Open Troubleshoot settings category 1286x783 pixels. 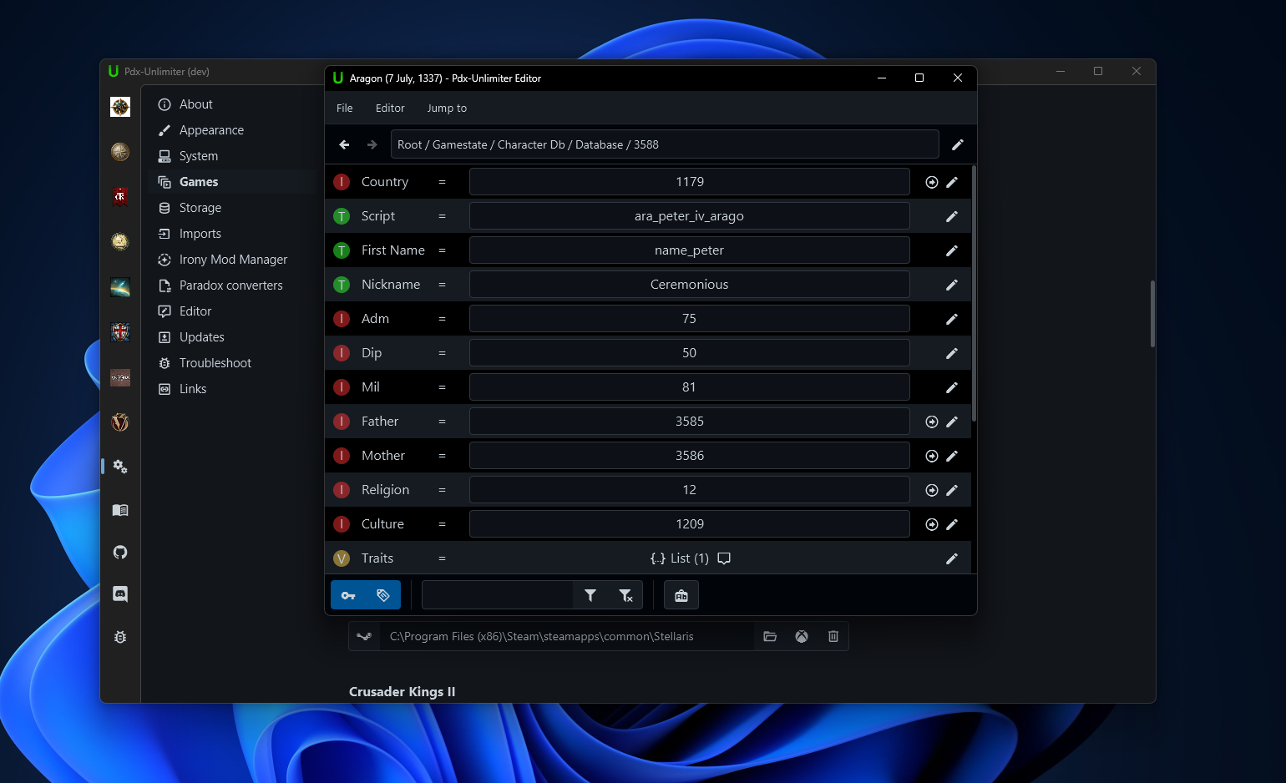tap(215, 363)
